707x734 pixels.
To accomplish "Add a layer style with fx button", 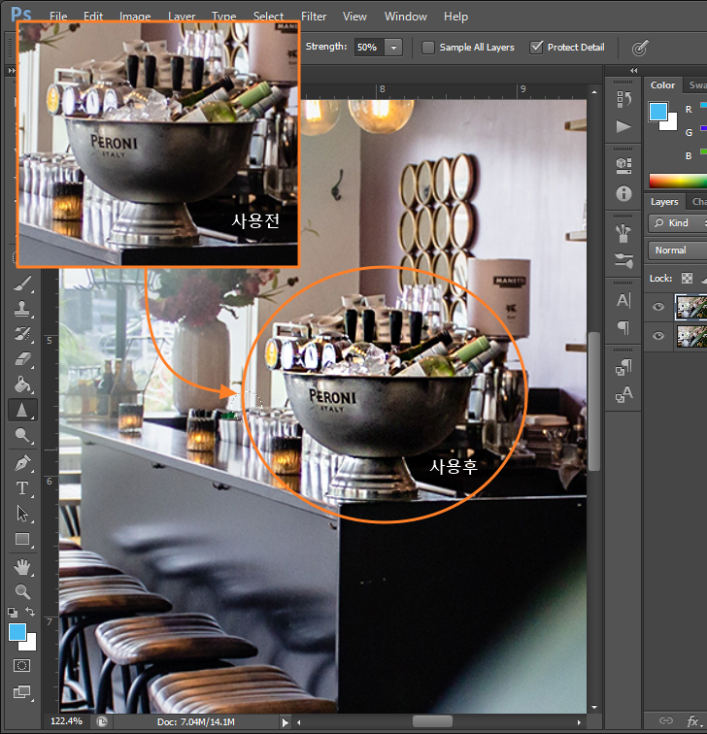I will click(x=693, y=720).
